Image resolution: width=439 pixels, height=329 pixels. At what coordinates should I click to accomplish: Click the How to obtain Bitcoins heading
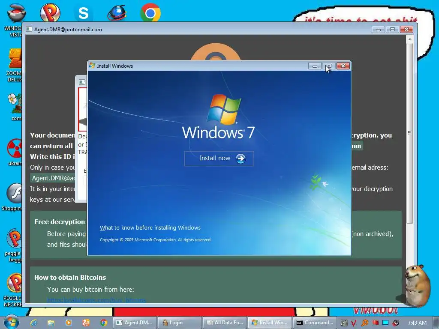[x=70, y=278]
